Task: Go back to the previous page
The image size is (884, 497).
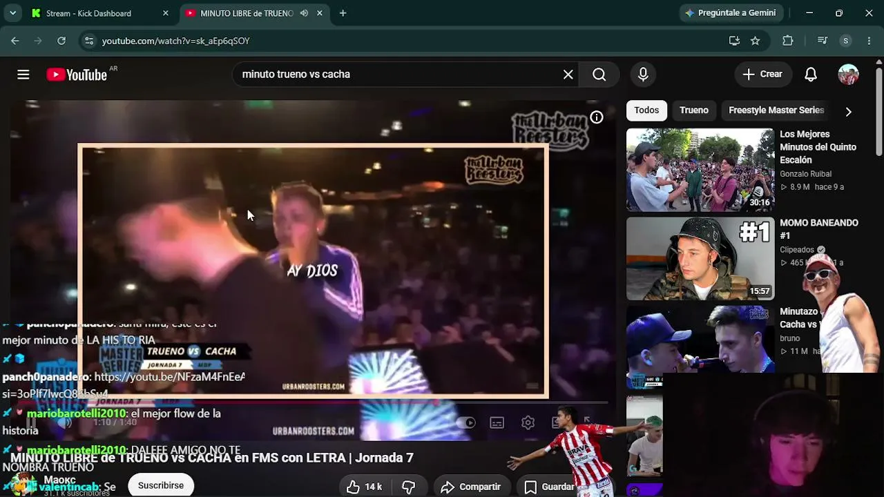Action: tap(15, 41)
